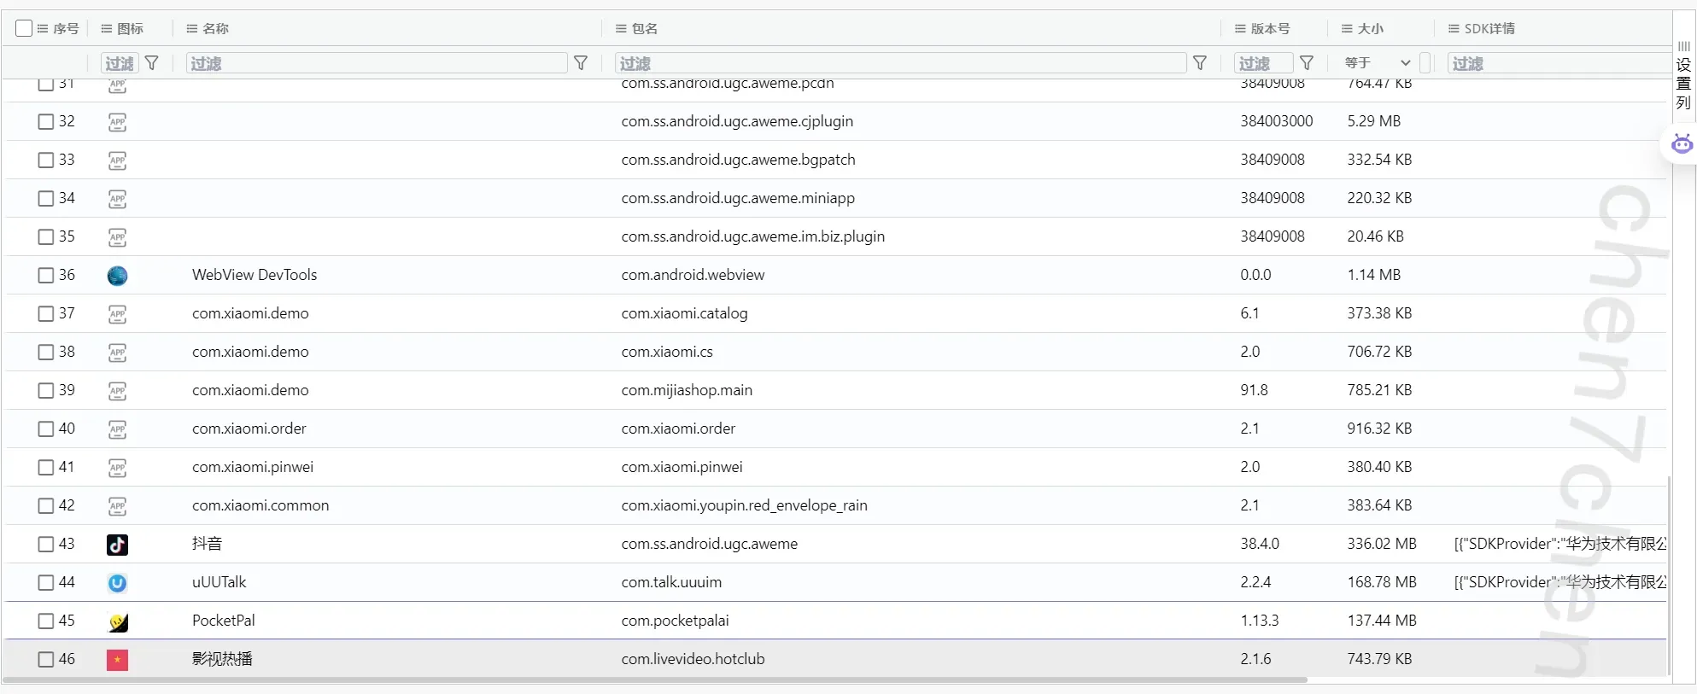
Task: Click the generic APP icon in row 37
Action: pos(117,314)
